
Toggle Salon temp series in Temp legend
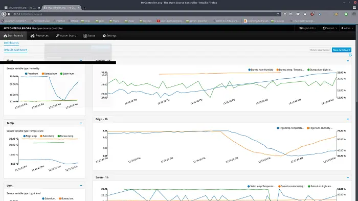[47, 136]
